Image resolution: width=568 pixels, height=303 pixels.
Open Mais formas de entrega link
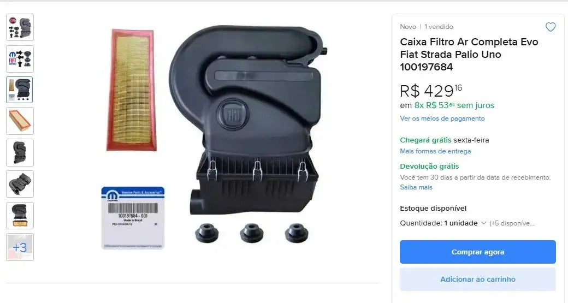[x=435, y=151]
